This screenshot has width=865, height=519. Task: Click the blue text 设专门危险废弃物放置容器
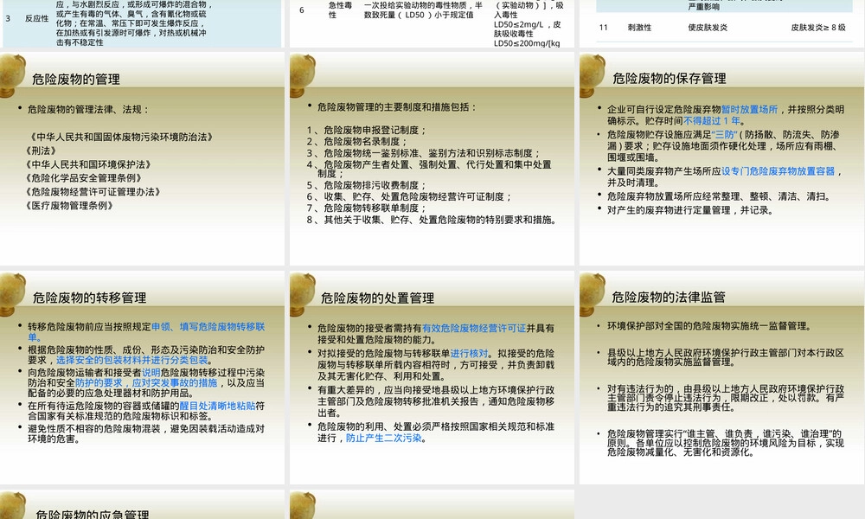[x=778, y=171]
